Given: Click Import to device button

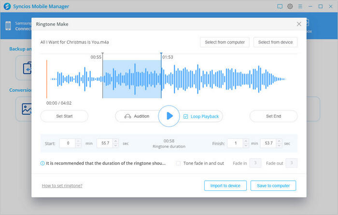Looking at the screenshot, I should click(x=225, y=186).
